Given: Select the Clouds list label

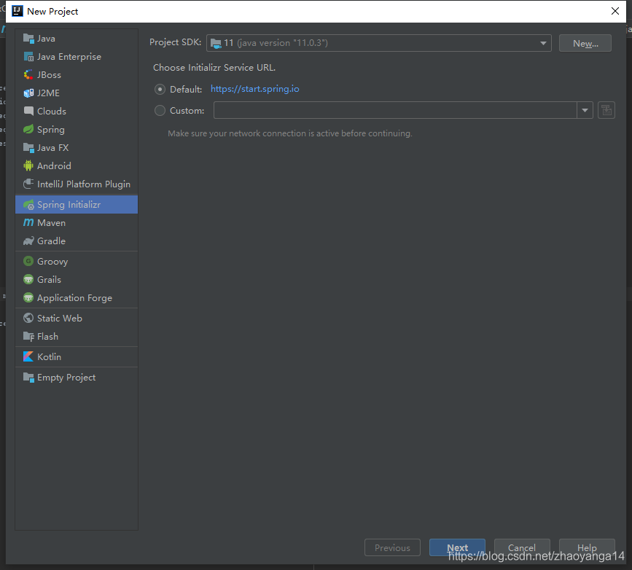Looking at the screenshot, I should pos(52,112).
